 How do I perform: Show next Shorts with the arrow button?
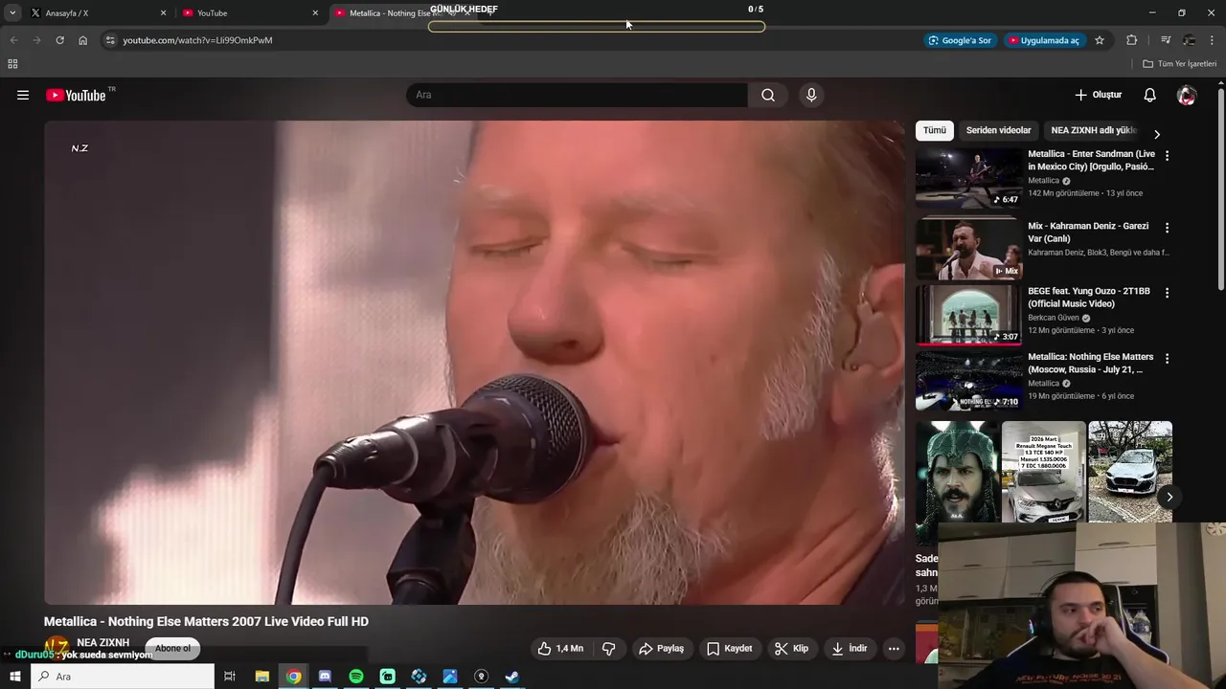point(1169,497)
